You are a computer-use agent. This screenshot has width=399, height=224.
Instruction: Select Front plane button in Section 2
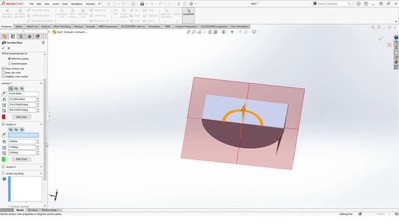tap(11, 129)
